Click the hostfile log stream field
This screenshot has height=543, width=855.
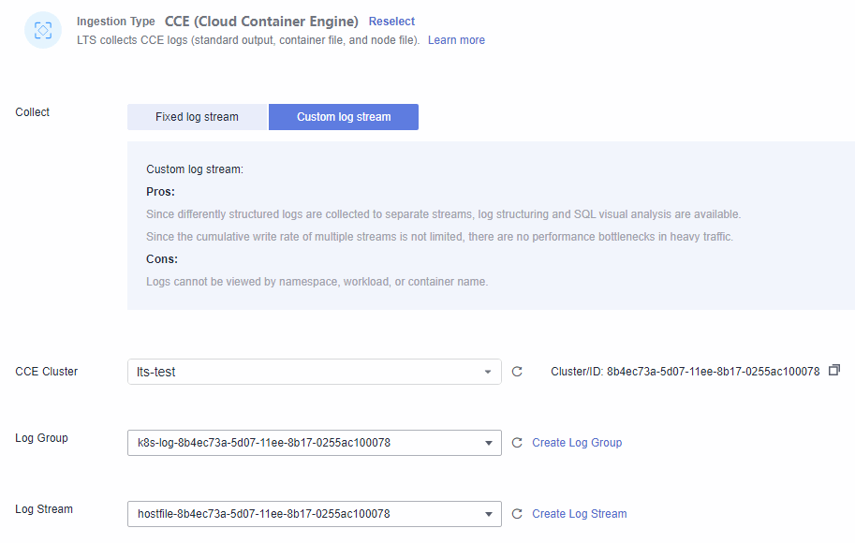(315, 514)
